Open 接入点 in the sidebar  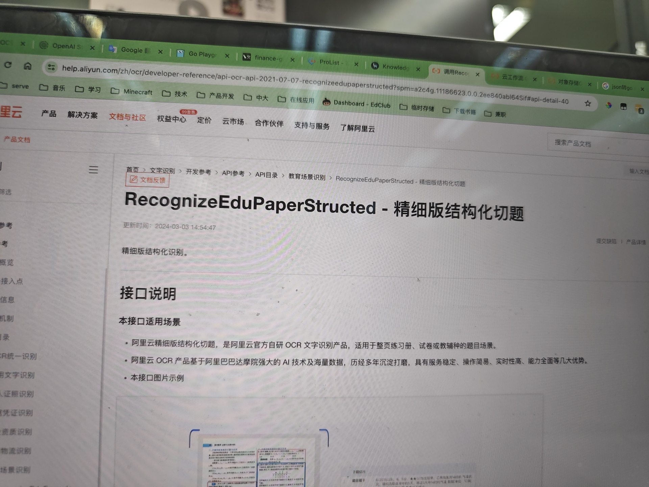(12, 281)
